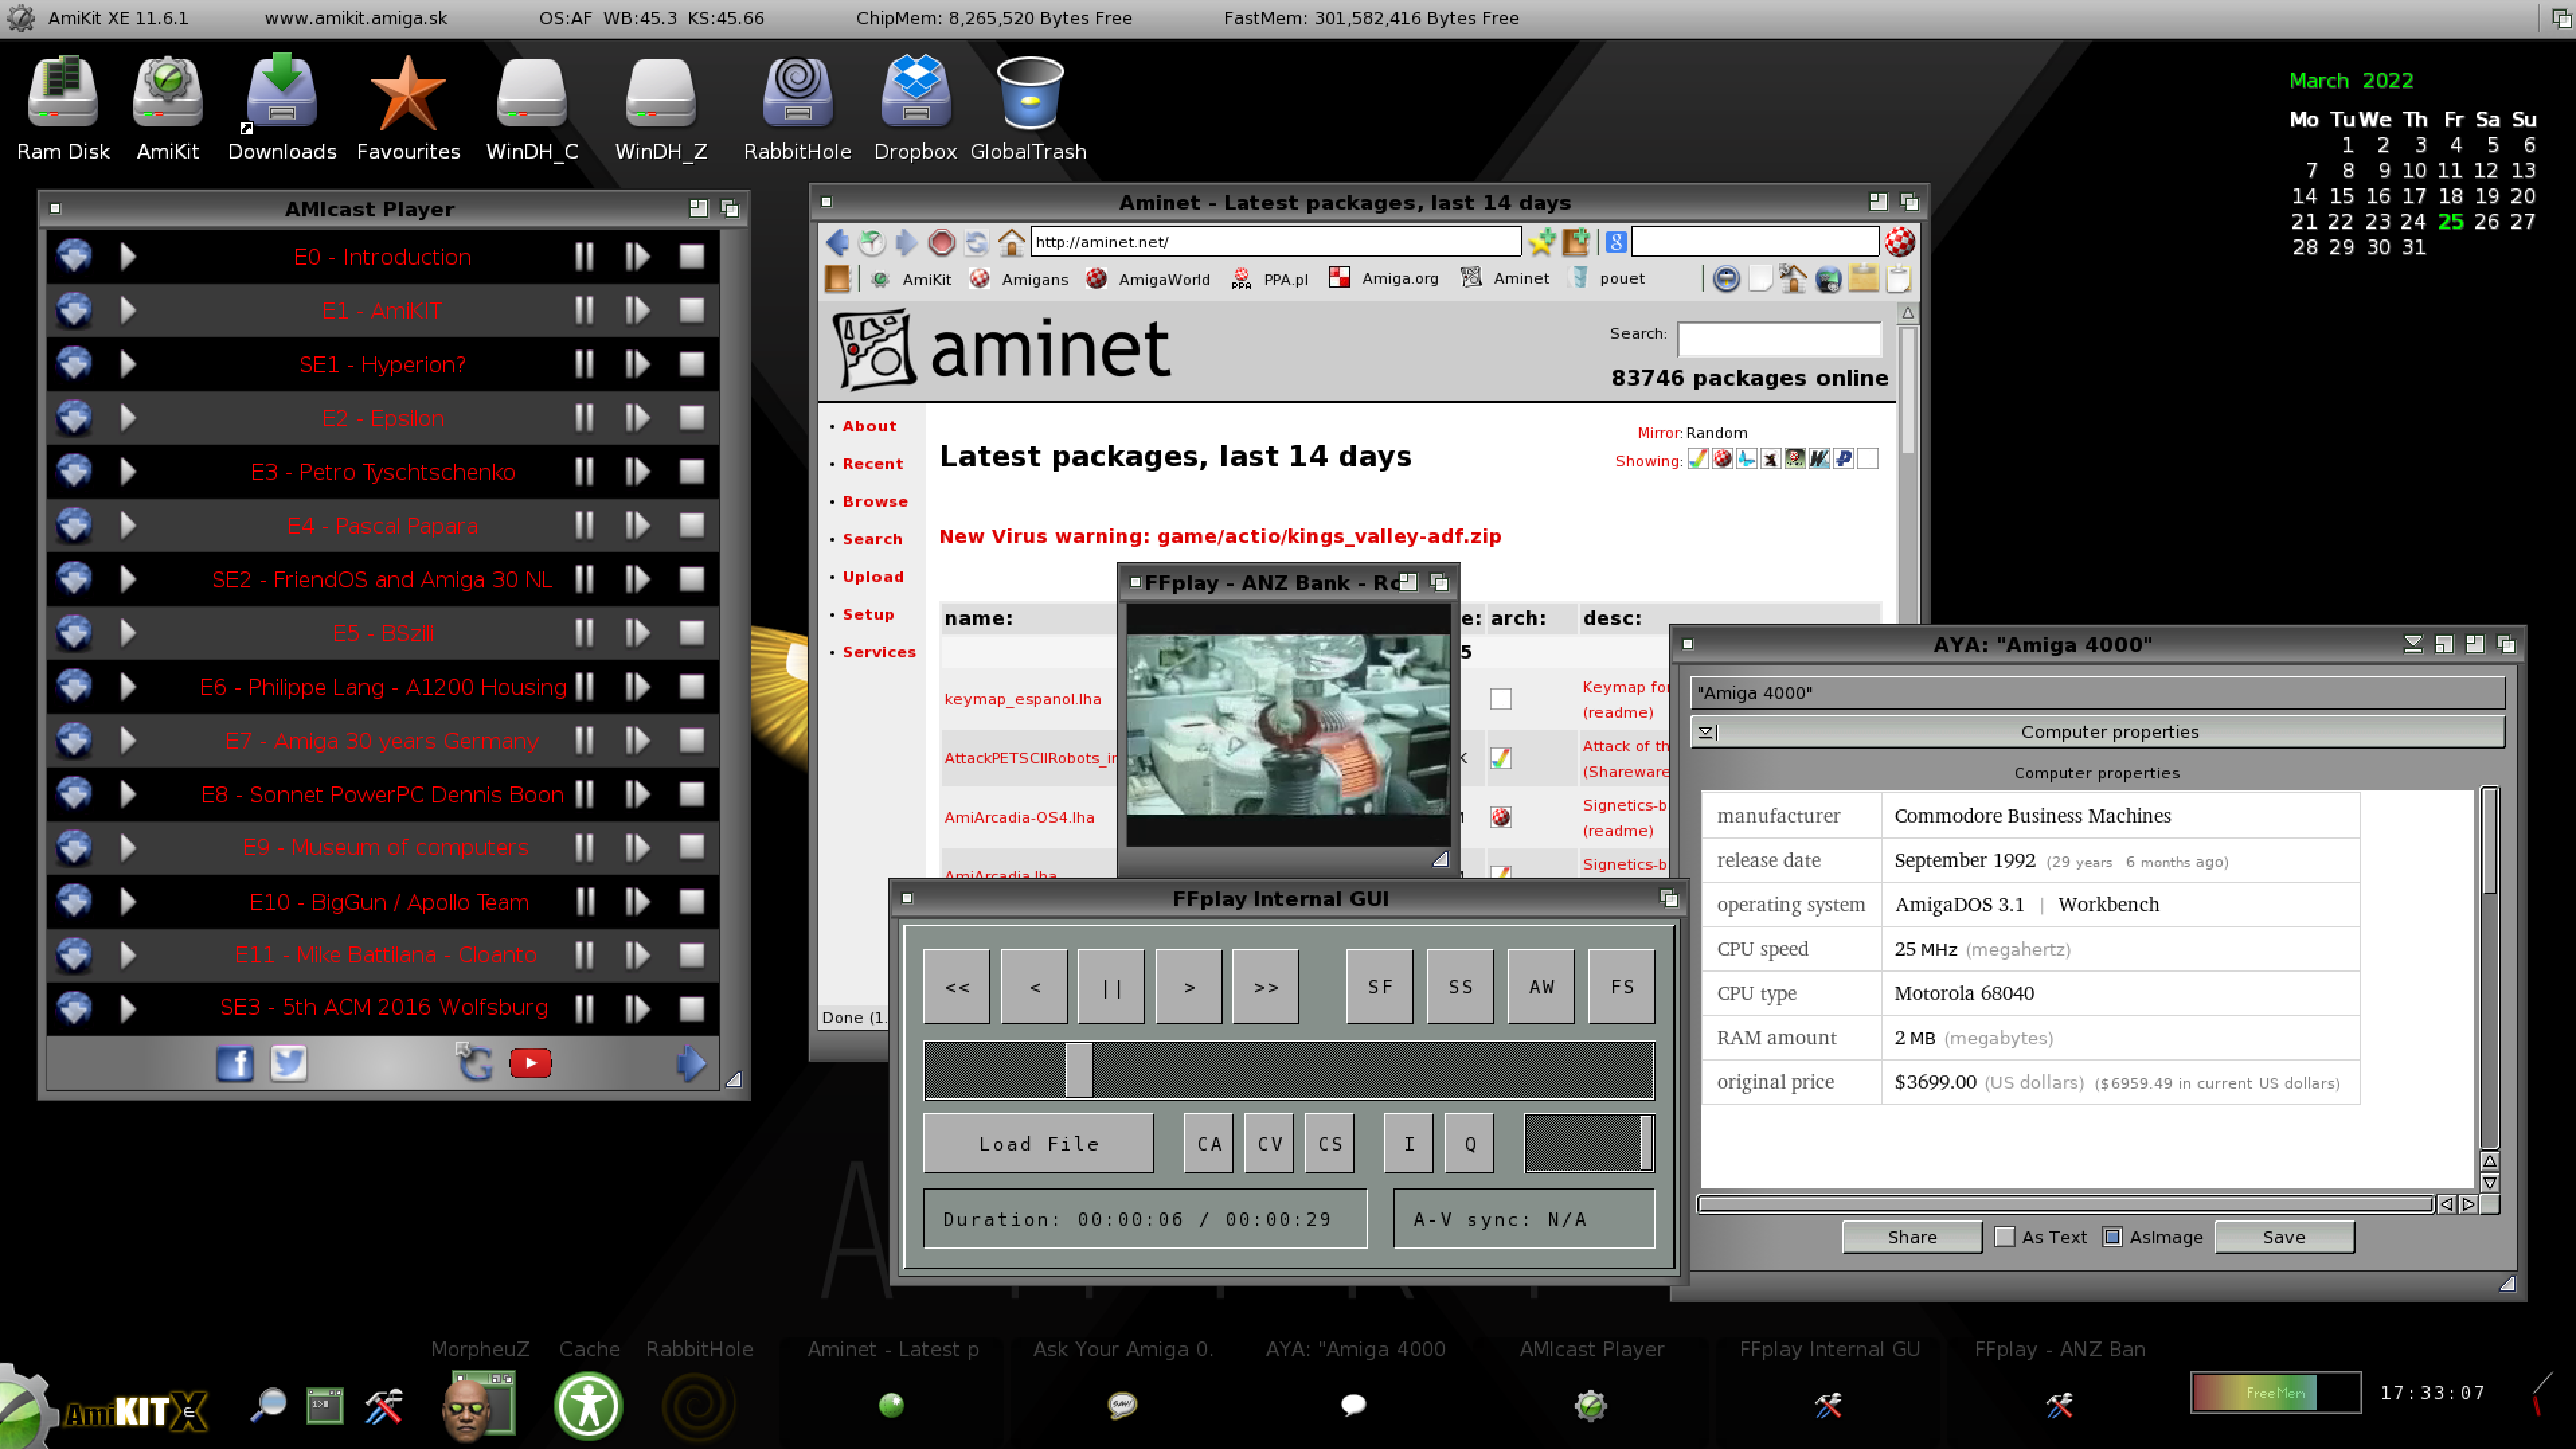Click the FFplay video thumbnail
2576x1449 pixels.
[x=1288, y=725]
